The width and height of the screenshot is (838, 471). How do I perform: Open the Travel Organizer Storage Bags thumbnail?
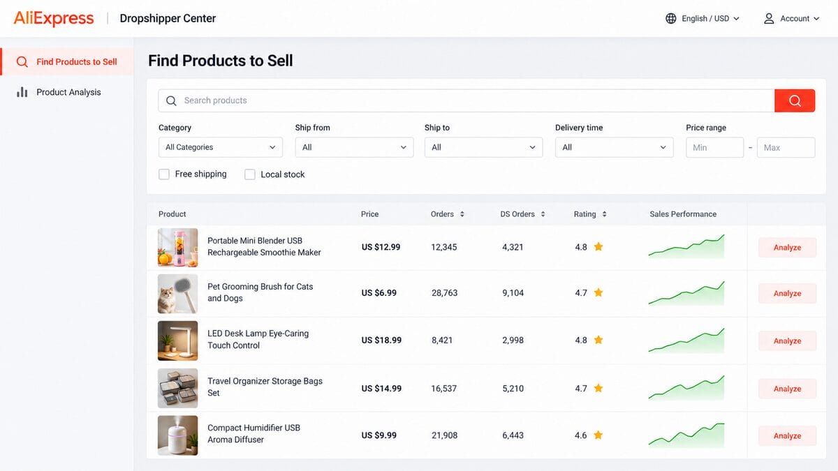pos(178,388)
